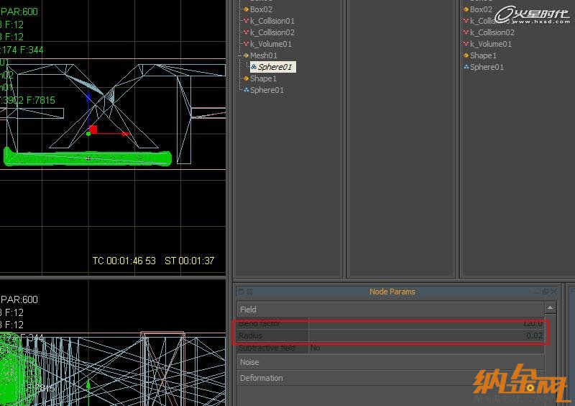Toggle the Subtractive field value No
The image size is (575, 406).
tap(316, 348)
